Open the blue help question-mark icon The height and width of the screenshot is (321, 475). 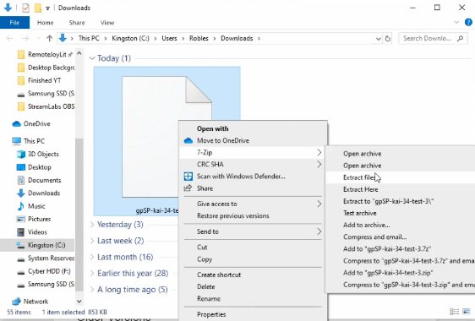coord(468,23)
